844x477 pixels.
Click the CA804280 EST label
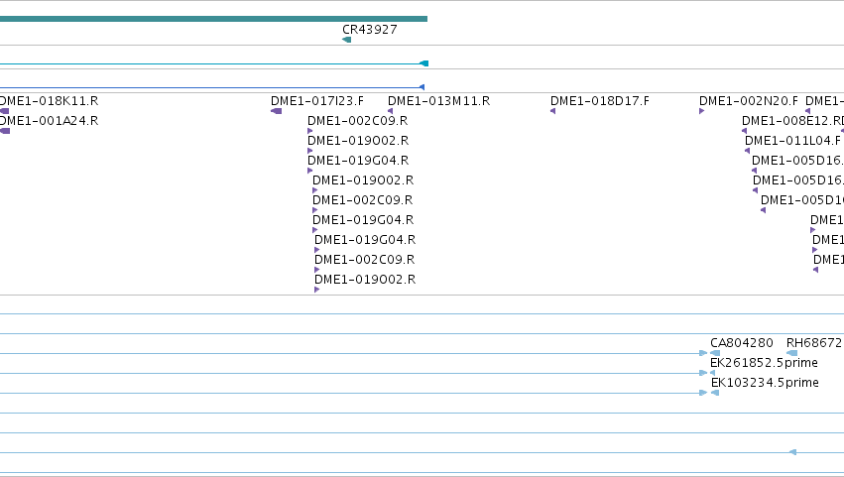pyautogui.click(x=742, y=343)
